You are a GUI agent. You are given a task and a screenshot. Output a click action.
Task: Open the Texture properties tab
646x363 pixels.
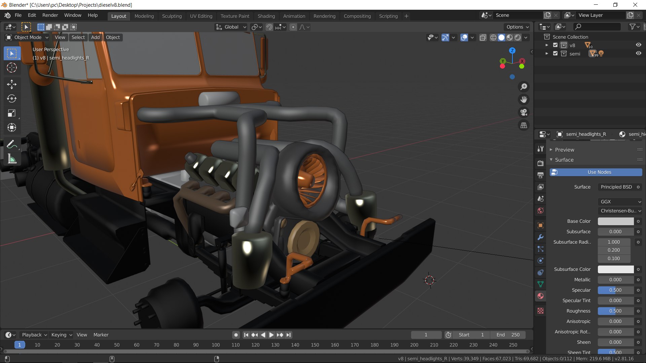coord(540,311)
